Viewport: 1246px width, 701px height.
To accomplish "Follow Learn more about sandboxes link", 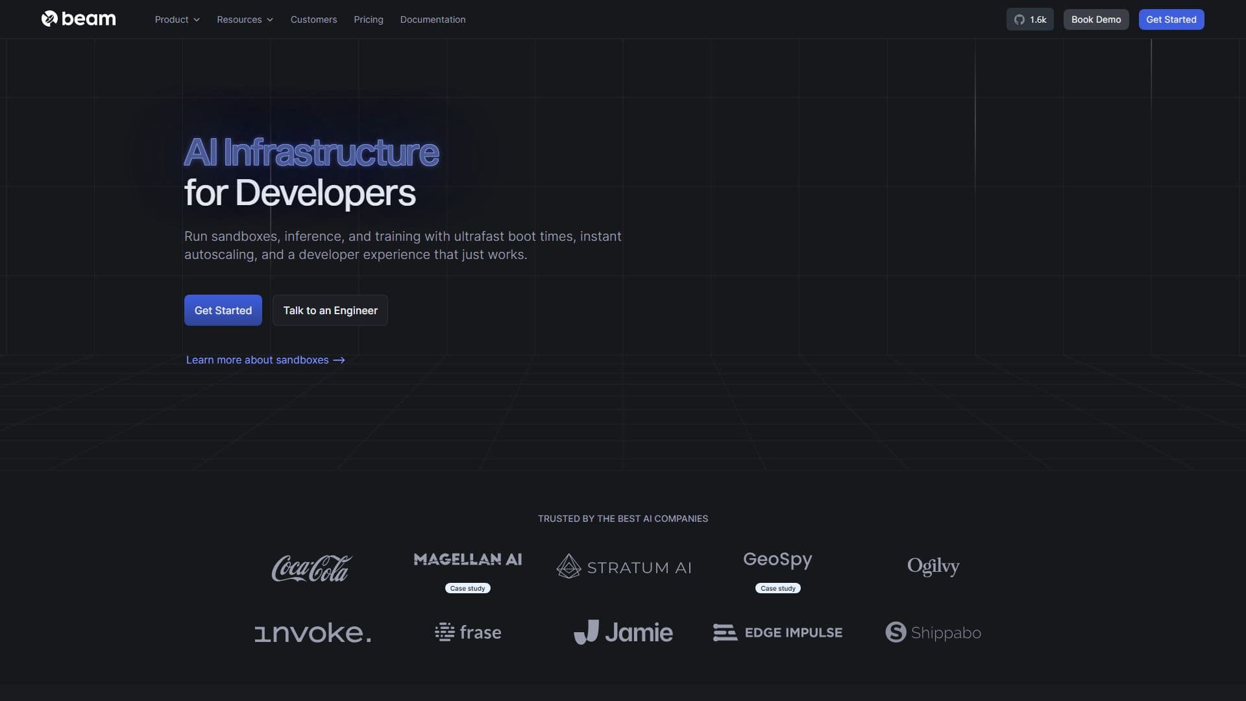I will (265, 360).
